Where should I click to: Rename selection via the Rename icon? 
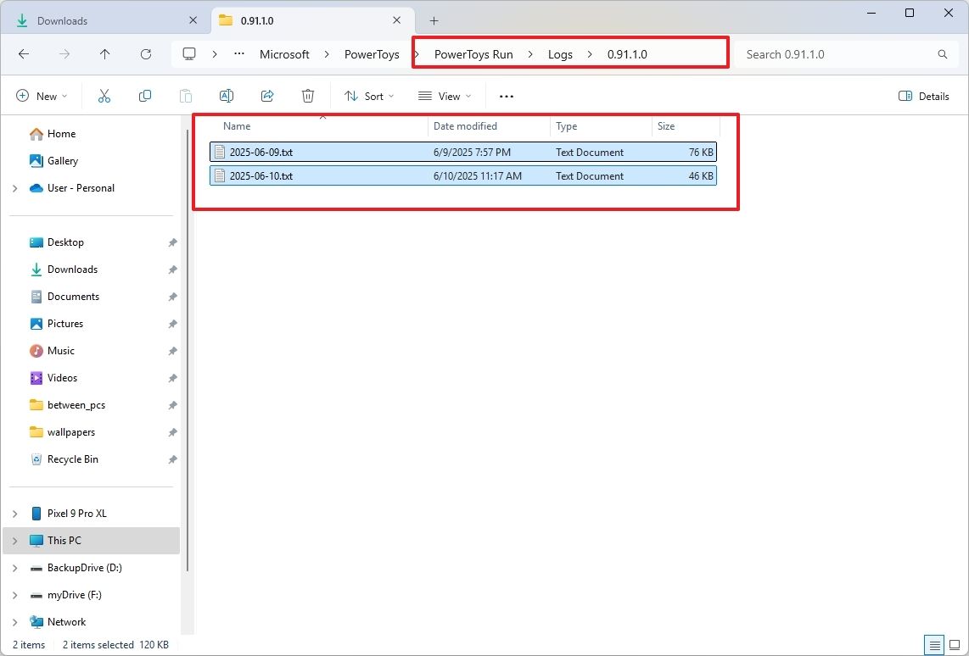click(226, 96)
